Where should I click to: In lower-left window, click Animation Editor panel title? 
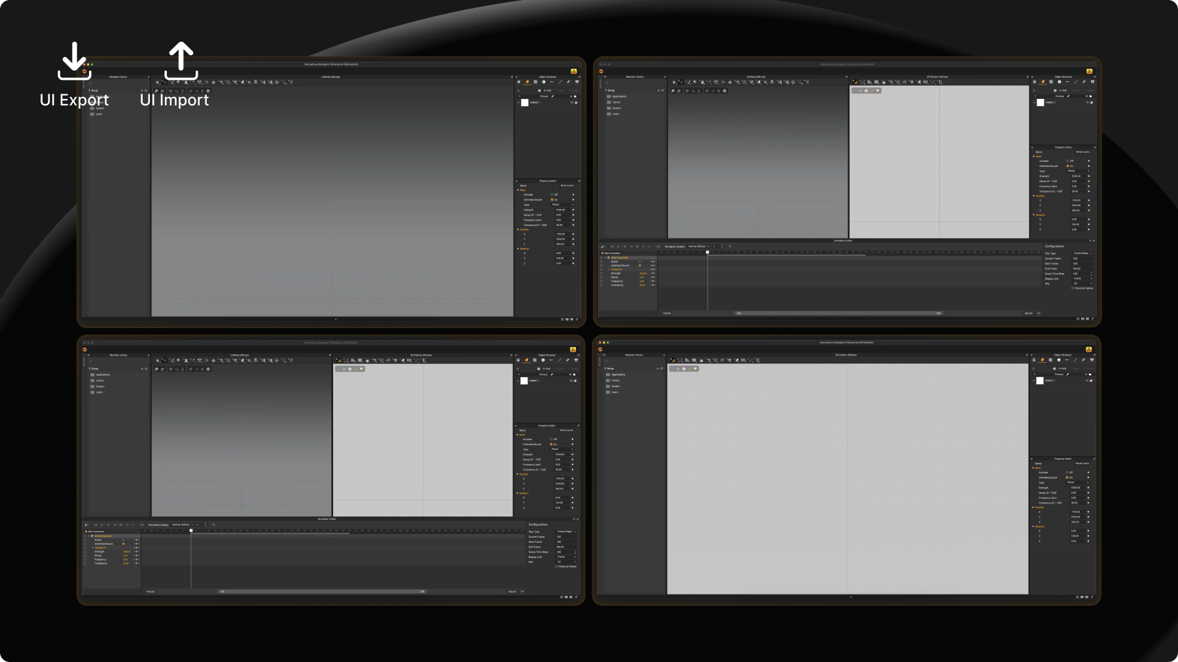tap(327, 519)
